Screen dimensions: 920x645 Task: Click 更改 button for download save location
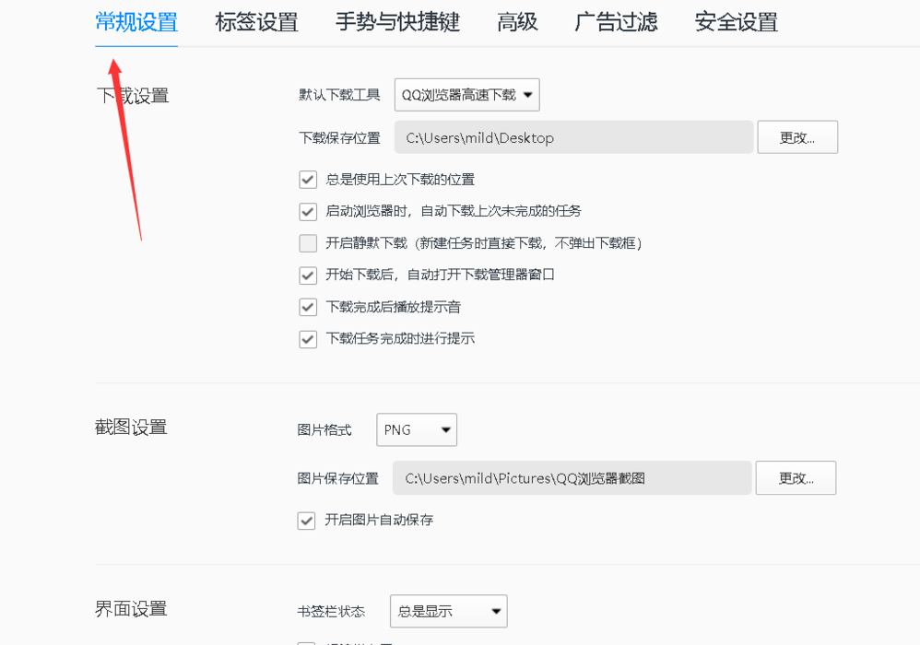tap(797, 136)
